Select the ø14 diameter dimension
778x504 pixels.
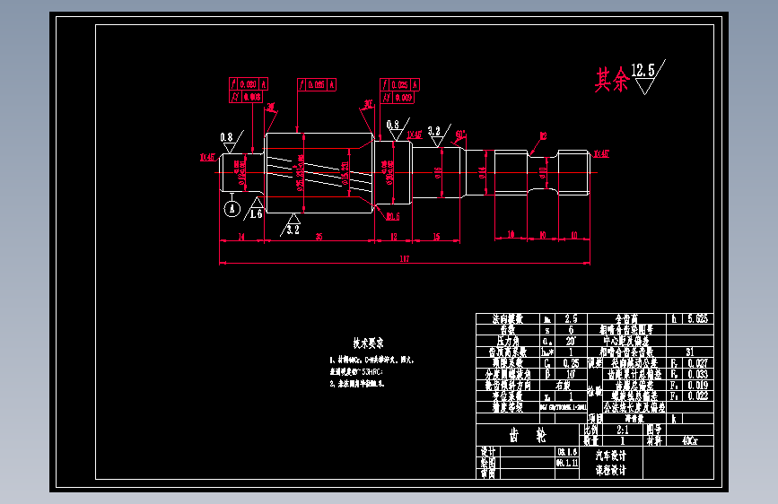(x=482, y=172)
